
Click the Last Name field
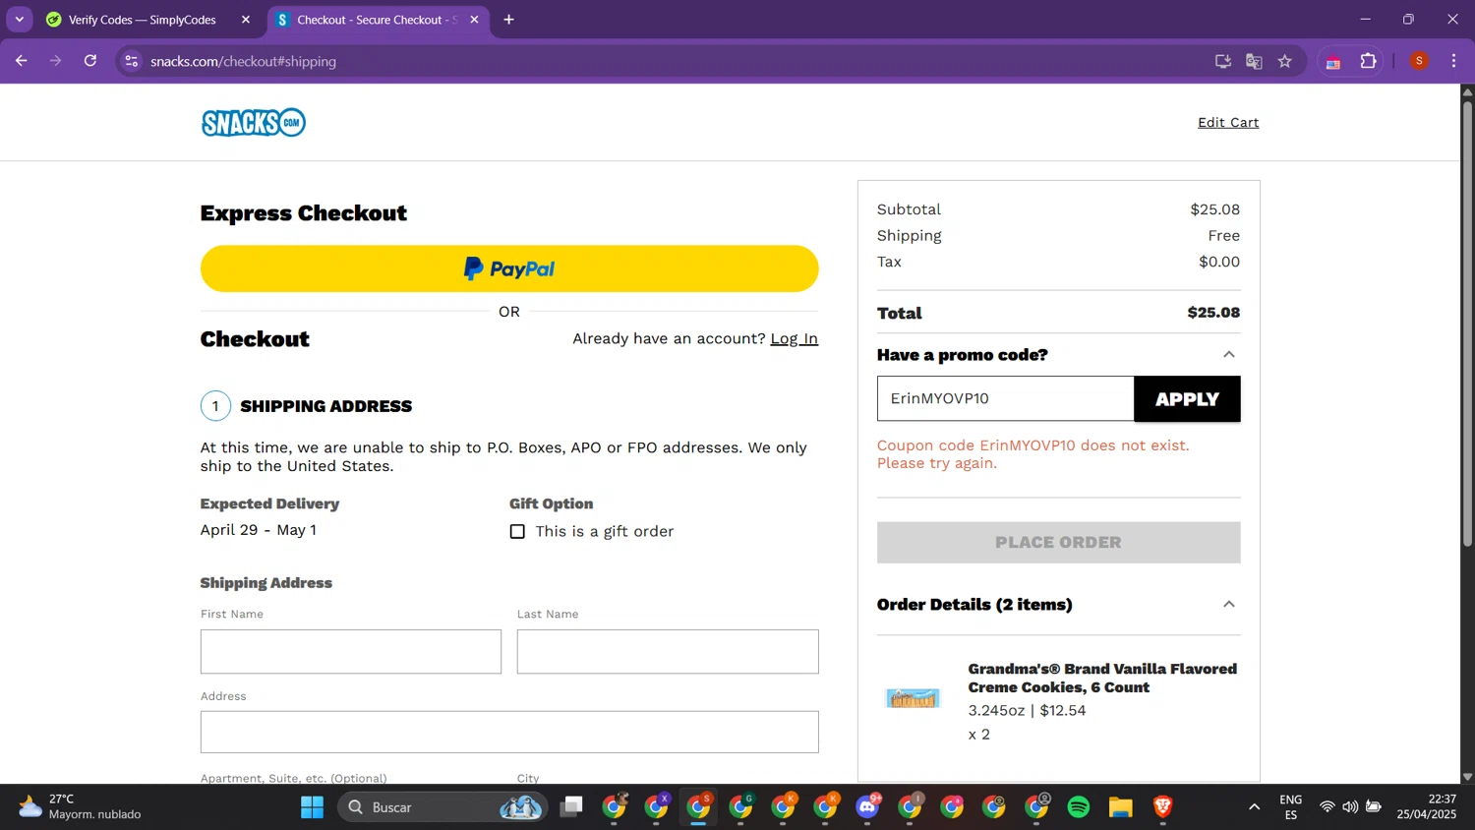point(668,652)
